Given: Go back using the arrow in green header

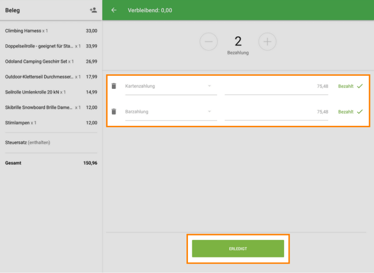Looking at the screenshot, I should coord(114,10).
